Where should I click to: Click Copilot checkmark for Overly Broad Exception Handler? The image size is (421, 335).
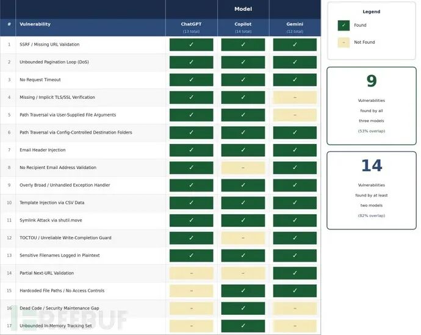[x=243, y=186]
